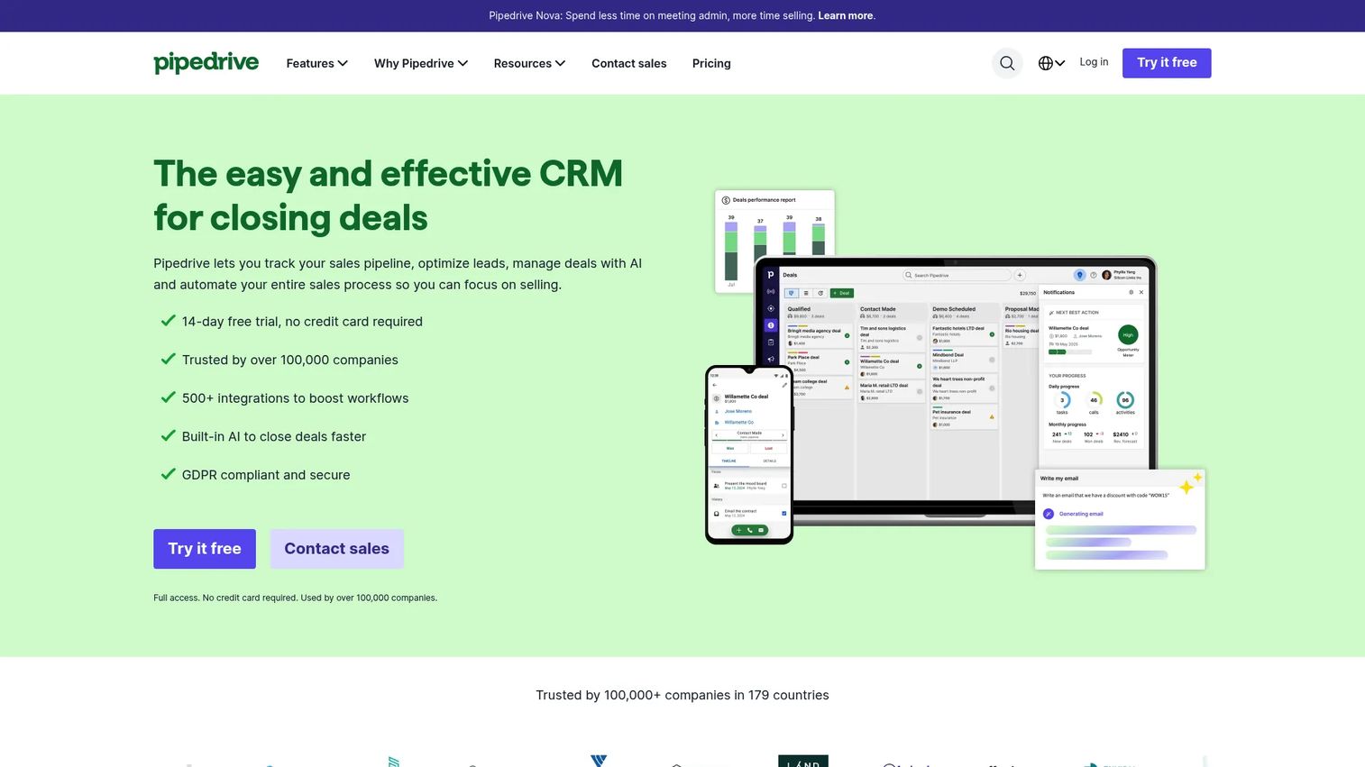The height and width of the screenshot is (767, 1365).
Task: Click "Trusted by over 100,000 companies" bullet
Action: point(290,360)
